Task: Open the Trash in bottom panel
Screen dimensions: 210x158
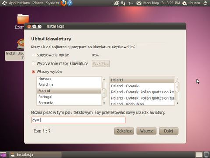Action: [x=206, y=154]
